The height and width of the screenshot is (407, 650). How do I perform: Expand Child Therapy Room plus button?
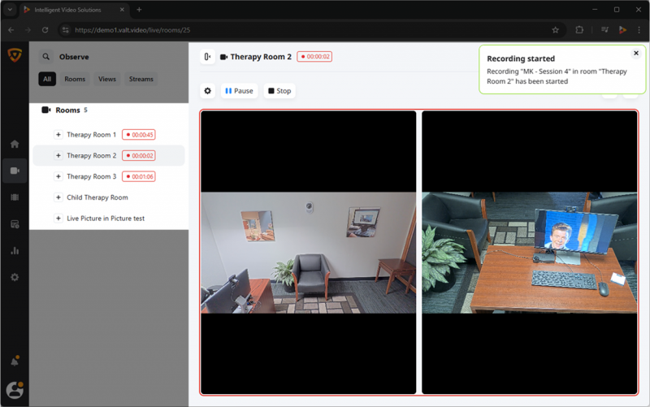tap(58, 197)
